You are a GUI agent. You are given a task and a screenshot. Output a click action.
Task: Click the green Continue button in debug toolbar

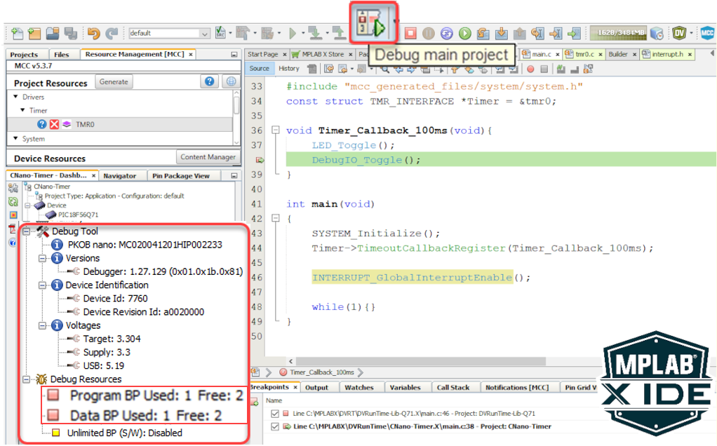[464, 33]
